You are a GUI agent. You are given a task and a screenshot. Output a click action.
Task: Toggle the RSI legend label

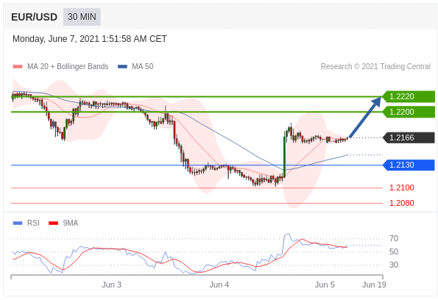point(33,223)
